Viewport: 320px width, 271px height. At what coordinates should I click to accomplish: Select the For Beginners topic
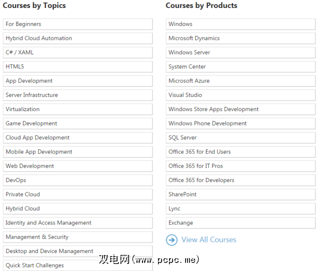[77, 24]
